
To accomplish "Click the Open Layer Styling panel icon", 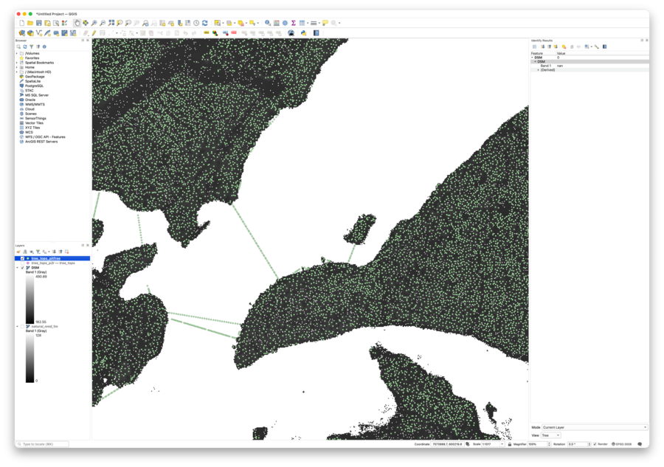I will (x=18, y=252).
